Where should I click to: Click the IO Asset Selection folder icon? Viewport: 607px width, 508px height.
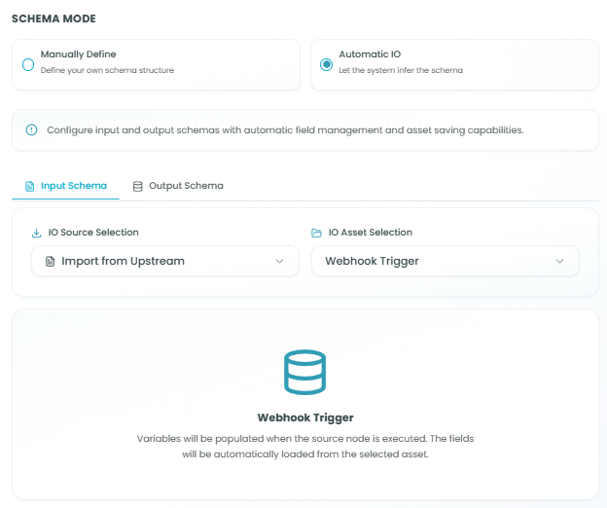[317, 233]
